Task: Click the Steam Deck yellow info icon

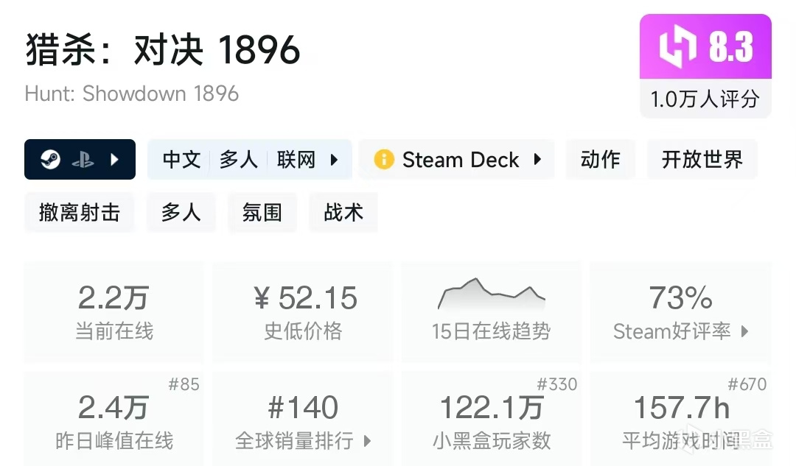Action: click(x=384, y=160)
